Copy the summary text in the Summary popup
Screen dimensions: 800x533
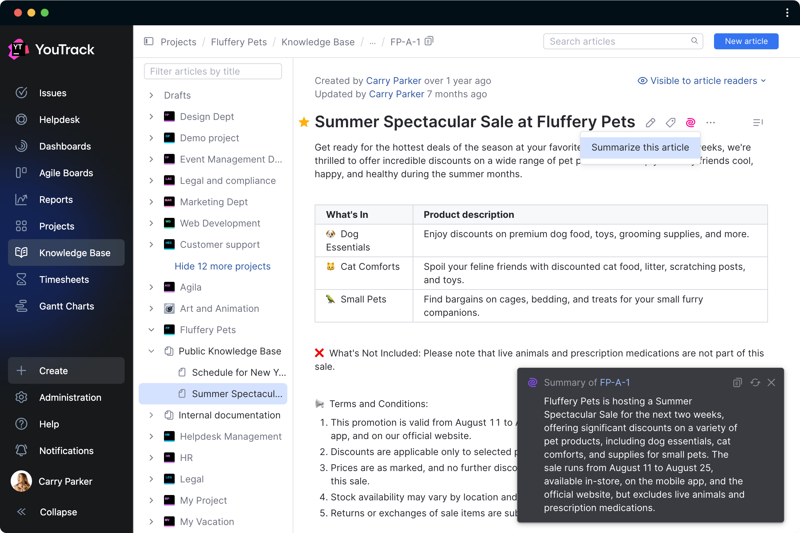tap(737, 382)
